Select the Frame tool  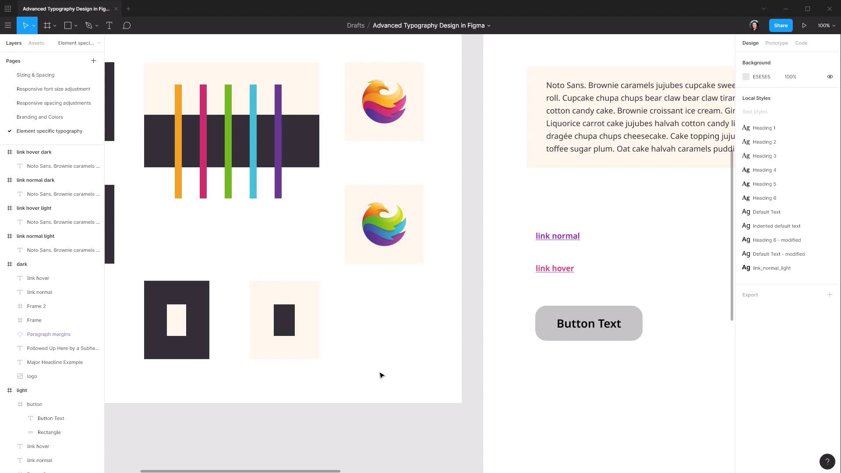[47, 25]
